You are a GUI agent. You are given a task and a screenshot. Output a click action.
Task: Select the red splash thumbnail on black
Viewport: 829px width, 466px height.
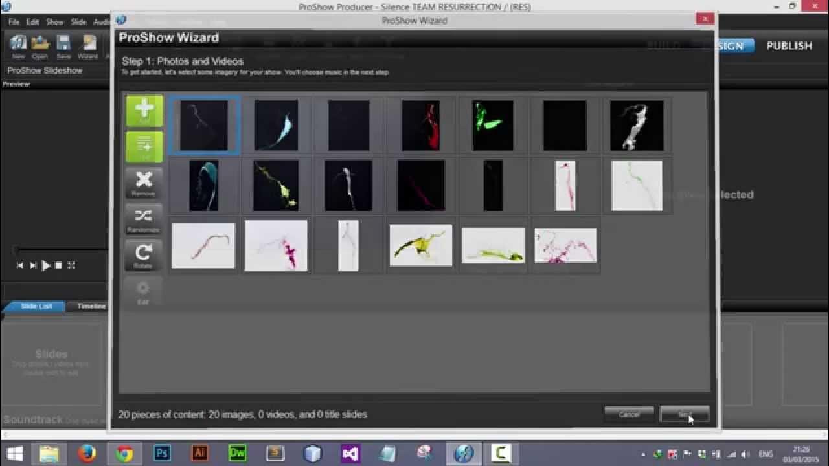pyautogui.click(x=421, y=125)
